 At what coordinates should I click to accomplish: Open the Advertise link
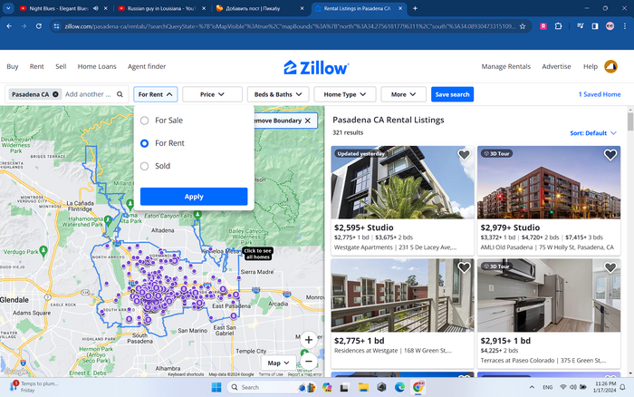[556, 66]
